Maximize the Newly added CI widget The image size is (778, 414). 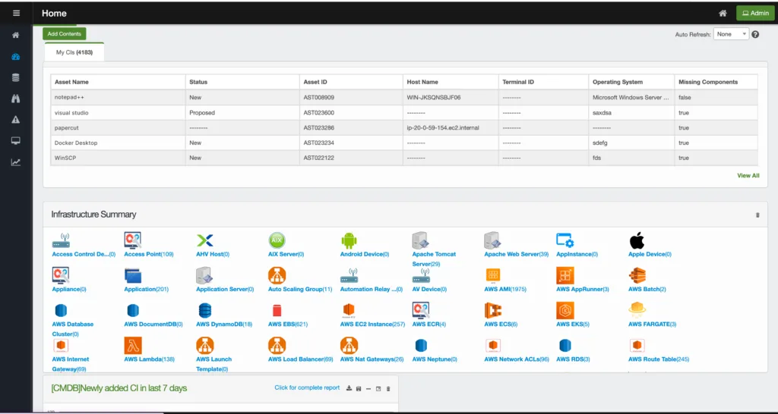click(x=378, y=389)
